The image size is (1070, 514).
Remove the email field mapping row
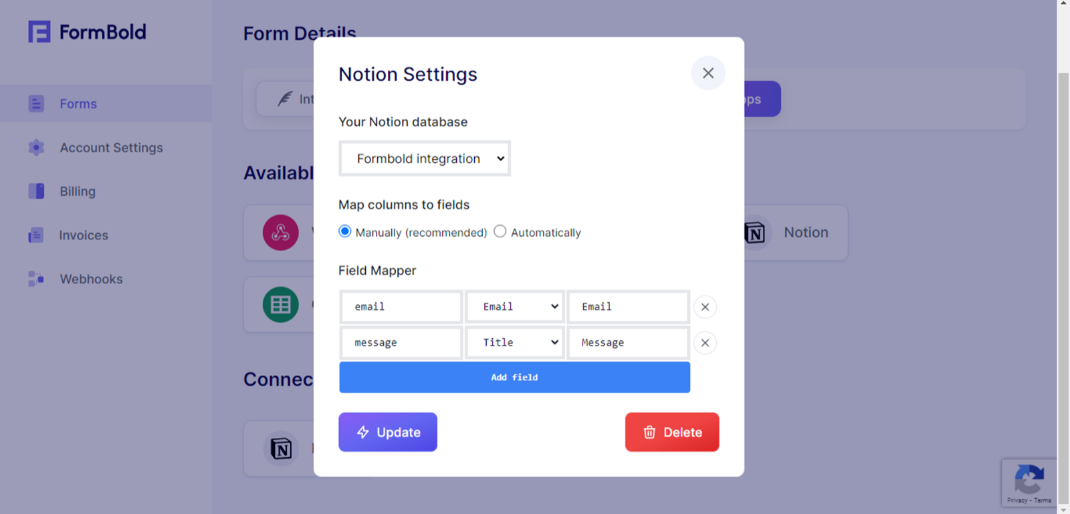coord(705,307)
